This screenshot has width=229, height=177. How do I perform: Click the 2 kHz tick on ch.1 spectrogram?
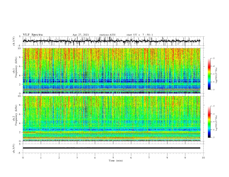[20, 84]
